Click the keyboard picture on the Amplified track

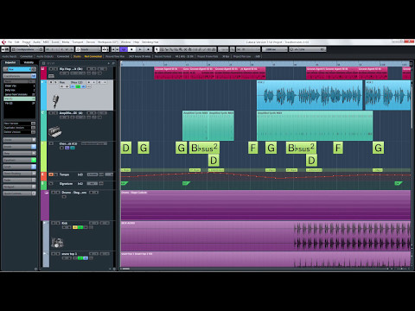click(54, 131)
